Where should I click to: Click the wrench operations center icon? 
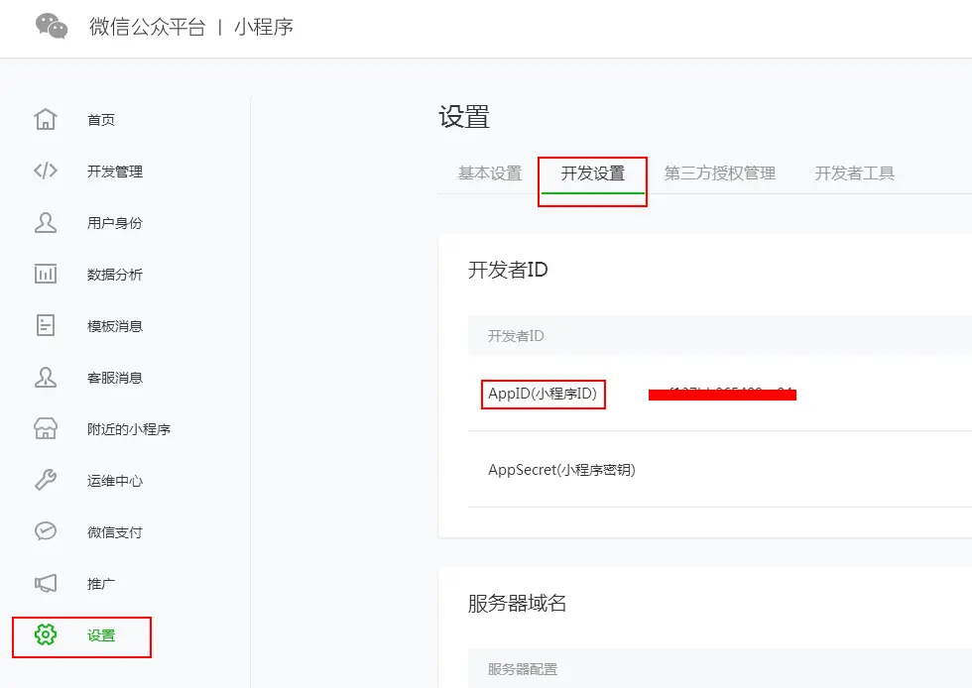[x=46, y=480]
